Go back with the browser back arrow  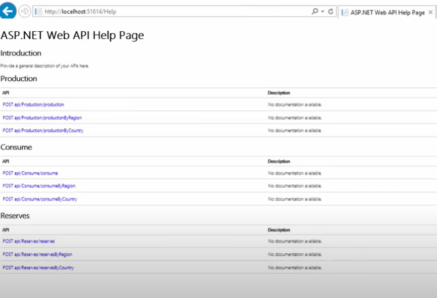8,10
